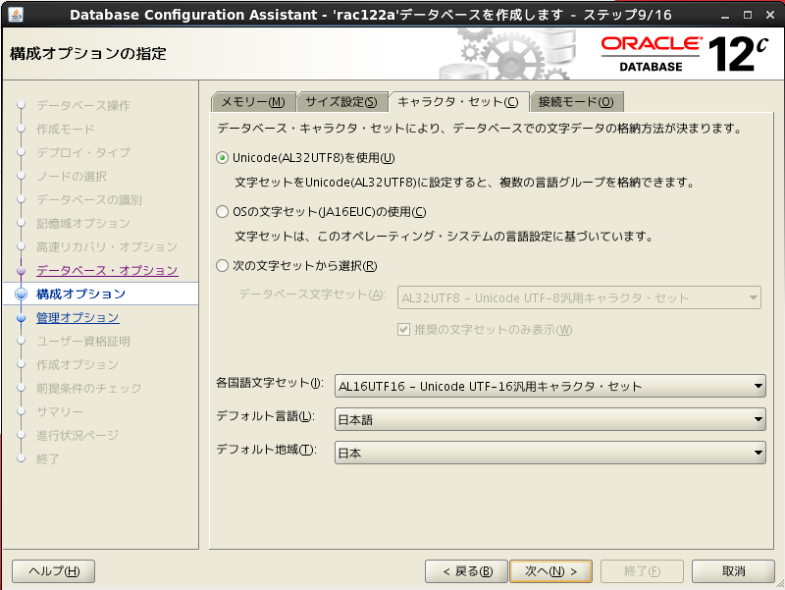Open 各国語文字セット AL16UTF16 dropdown
The width and height of the screenshot is (785, 590).
pos(550,386)
